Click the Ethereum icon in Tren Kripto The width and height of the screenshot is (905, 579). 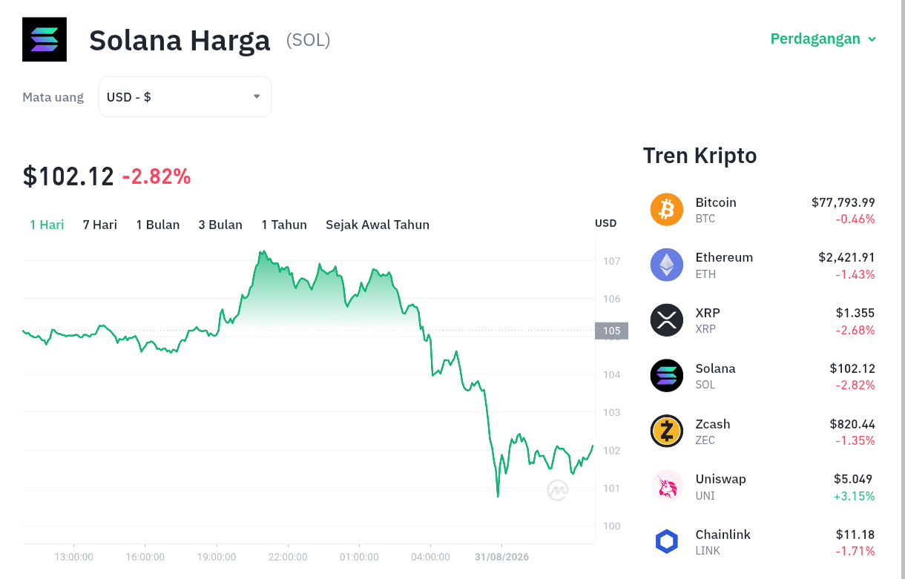pyautogui.click(x=666, y=265)
